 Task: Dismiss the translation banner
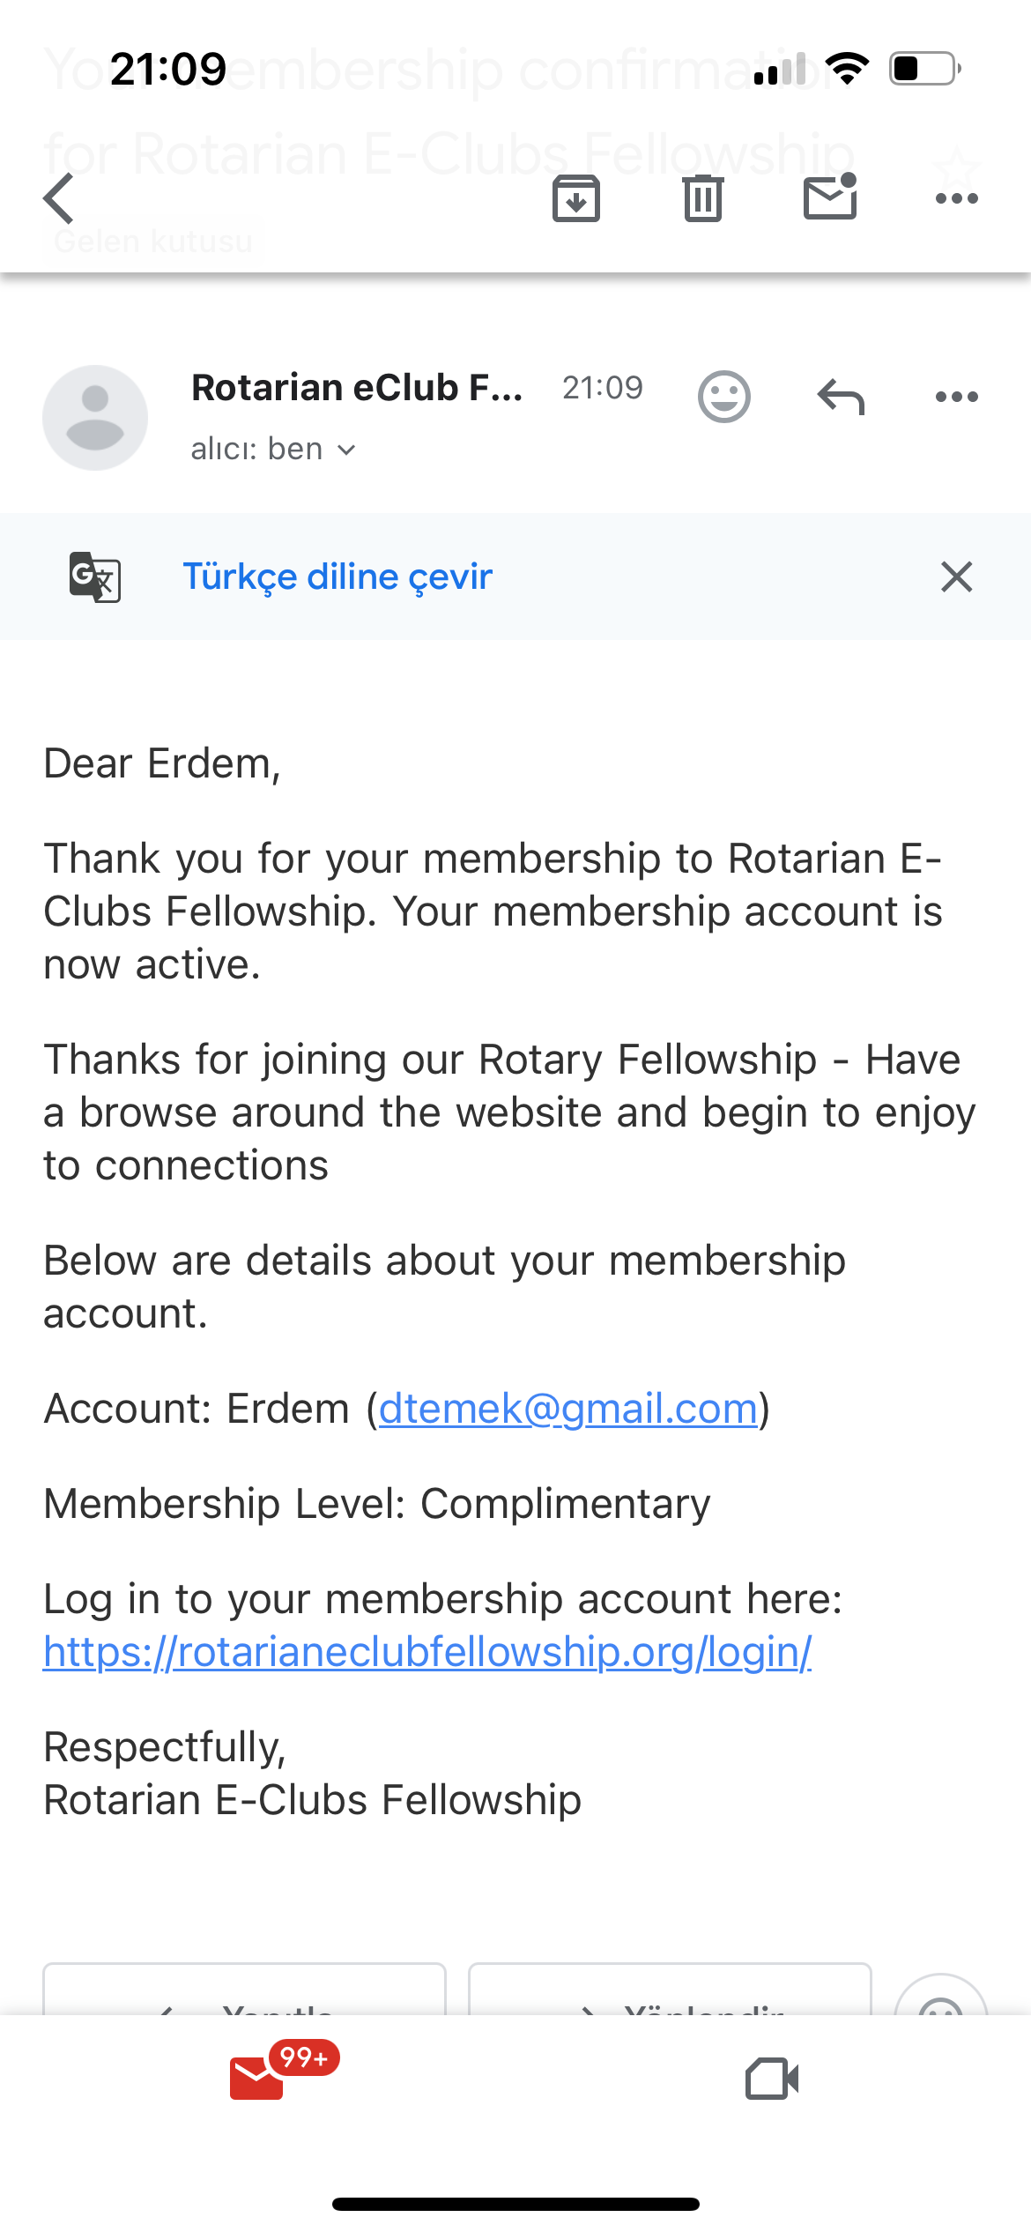pos(957,577)
